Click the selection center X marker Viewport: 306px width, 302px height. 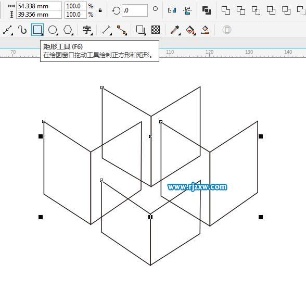150,136
